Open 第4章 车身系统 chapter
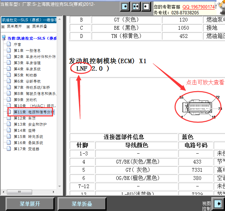This screenshot has width=225, height=211. (x=27, y=69)
